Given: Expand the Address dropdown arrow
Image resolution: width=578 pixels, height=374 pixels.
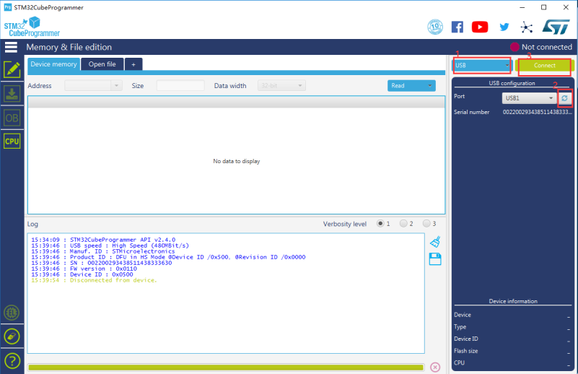Looking at the screenshot, I should click(116, 86).
